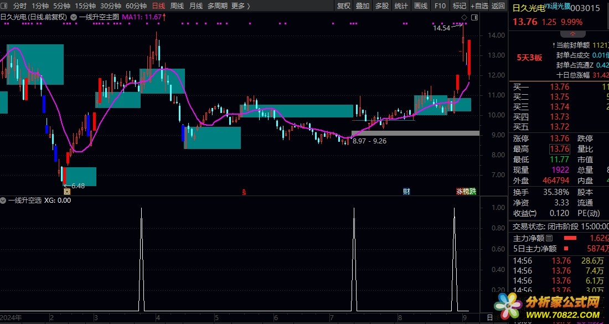
Task: Click the 8.97 - 9.26 gap label
Action: point(369,141)
